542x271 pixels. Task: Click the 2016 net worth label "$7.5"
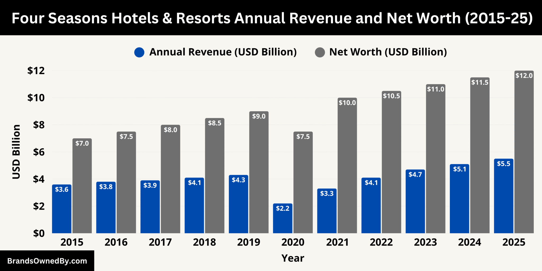126,137
